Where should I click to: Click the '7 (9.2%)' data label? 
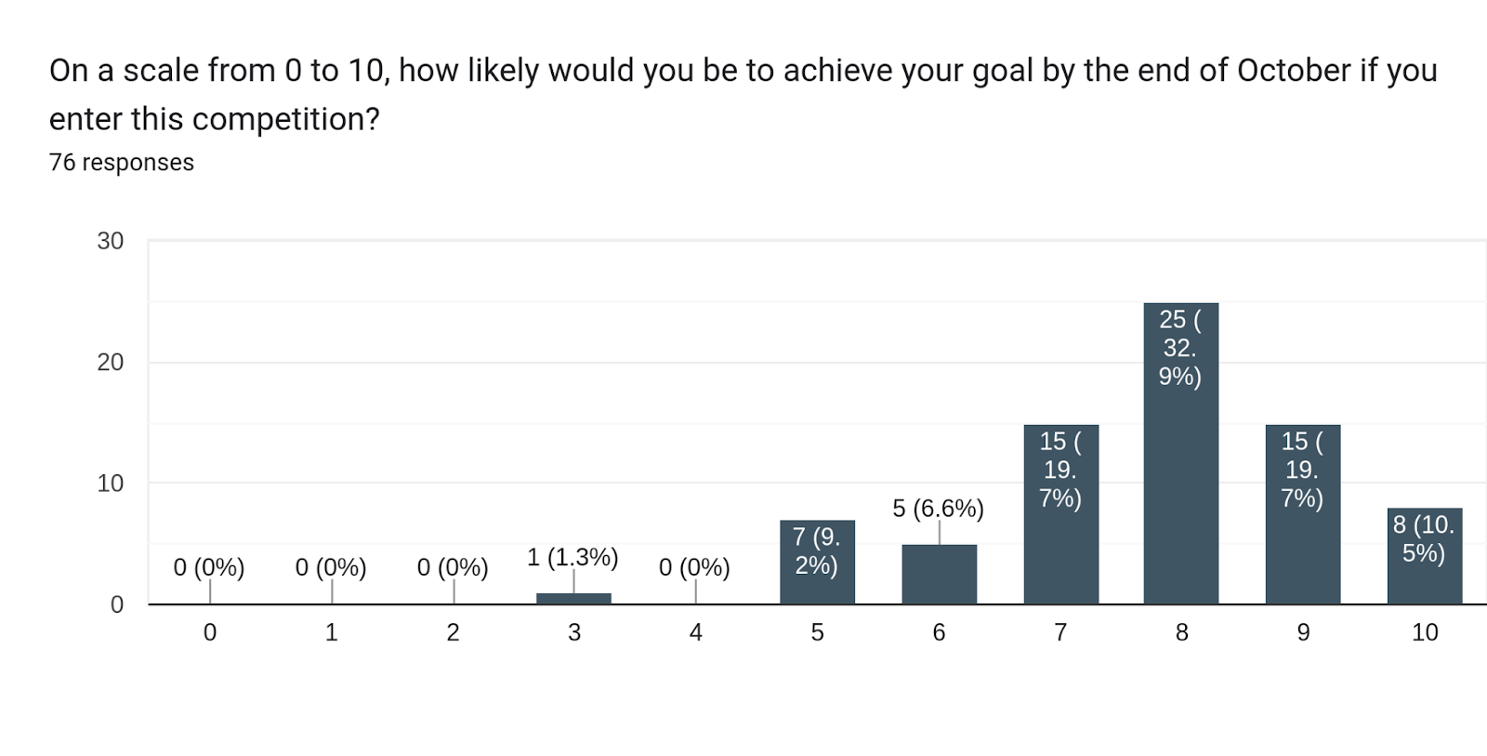coord(816,550)
